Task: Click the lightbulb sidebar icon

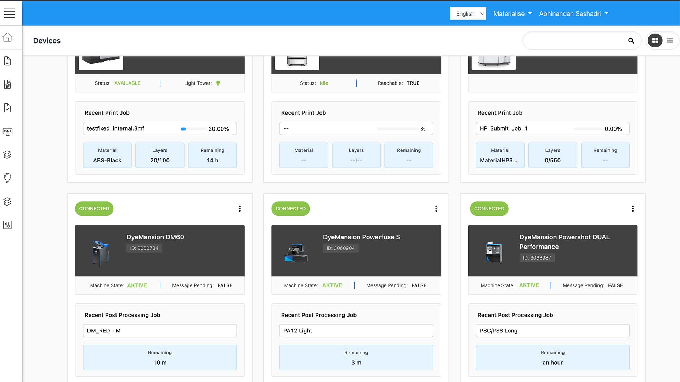Action: [7, 178]
